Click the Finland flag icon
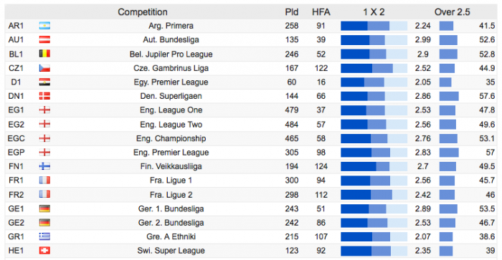Image resolution: width=502 pixels, height=260 pixels. coord(44,166)
